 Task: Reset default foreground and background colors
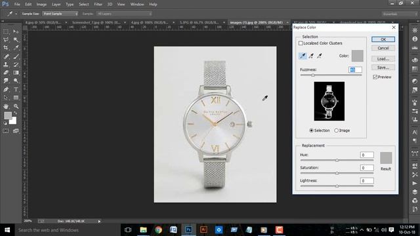point(5,123)
